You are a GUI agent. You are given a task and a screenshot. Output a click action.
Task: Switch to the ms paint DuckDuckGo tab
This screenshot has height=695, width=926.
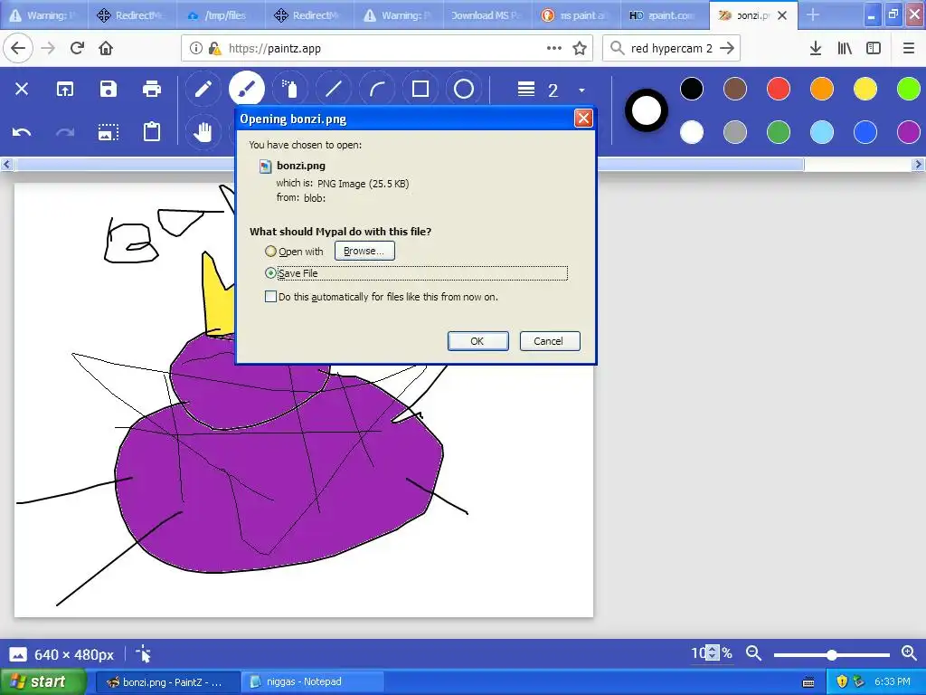[x=576, y=15]
